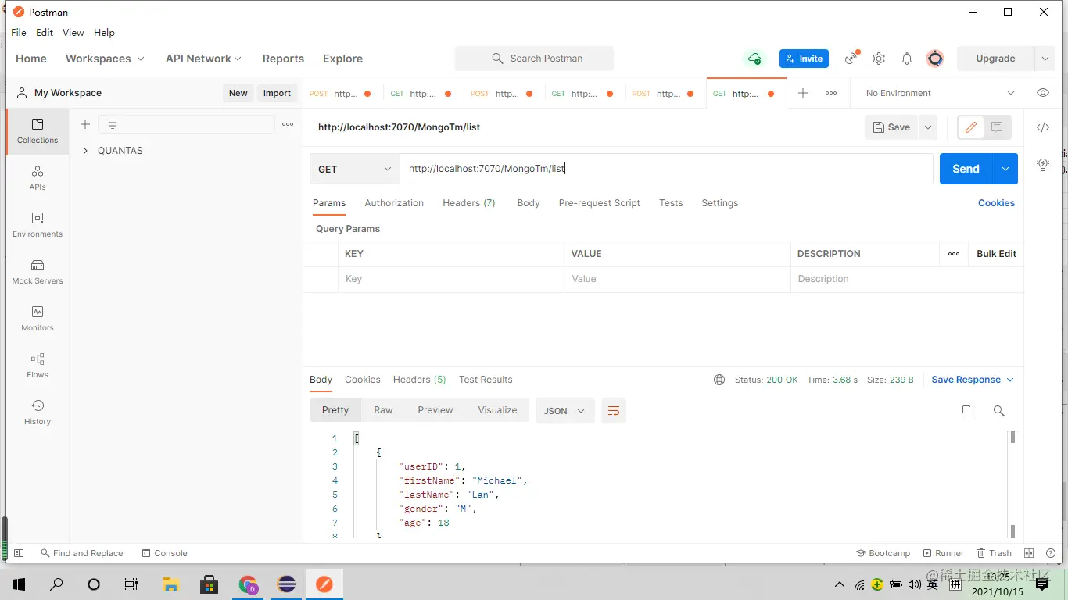Toggle the sidebar pane icon in status bar

(x=19, y=553)
